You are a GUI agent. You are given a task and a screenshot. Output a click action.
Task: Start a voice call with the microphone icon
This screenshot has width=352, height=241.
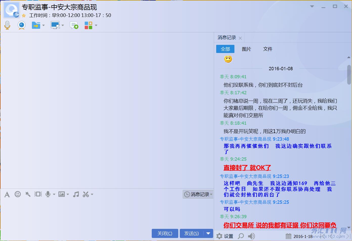pos(7,25)
